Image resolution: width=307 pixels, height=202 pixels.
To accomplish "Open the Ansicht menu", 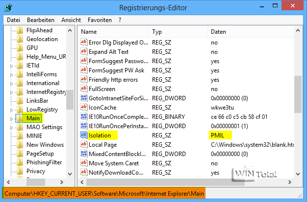I will (71, 20).
